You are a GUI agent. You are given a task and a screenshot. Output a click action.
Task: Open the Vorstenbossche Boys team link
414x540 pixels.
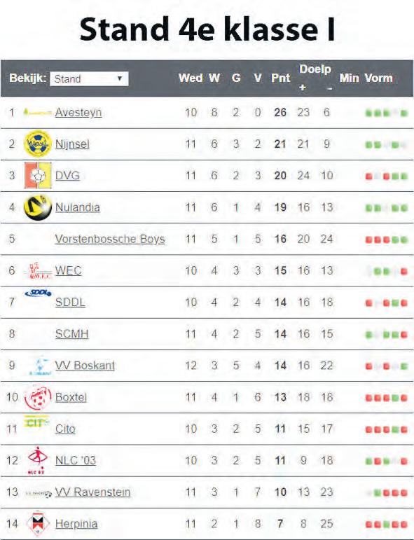(110, 239)
